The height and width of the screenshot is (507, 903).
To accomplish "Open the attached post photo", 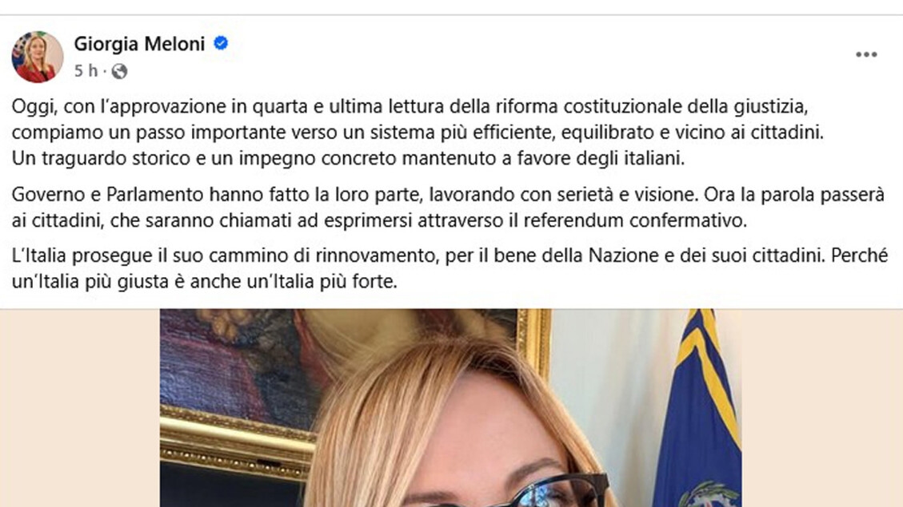I will pyautogui.click(x=450, y=408).
